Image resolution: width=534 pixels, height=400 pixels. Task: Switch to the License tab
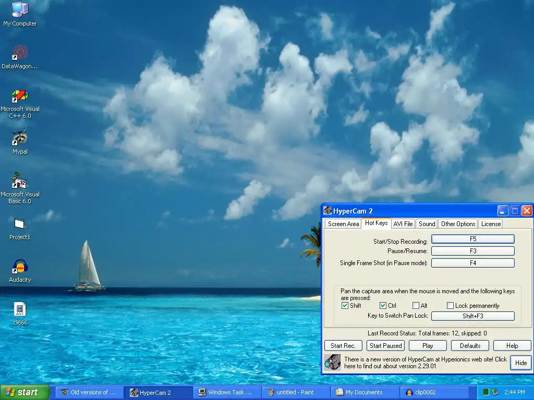[x=491, y=224]
